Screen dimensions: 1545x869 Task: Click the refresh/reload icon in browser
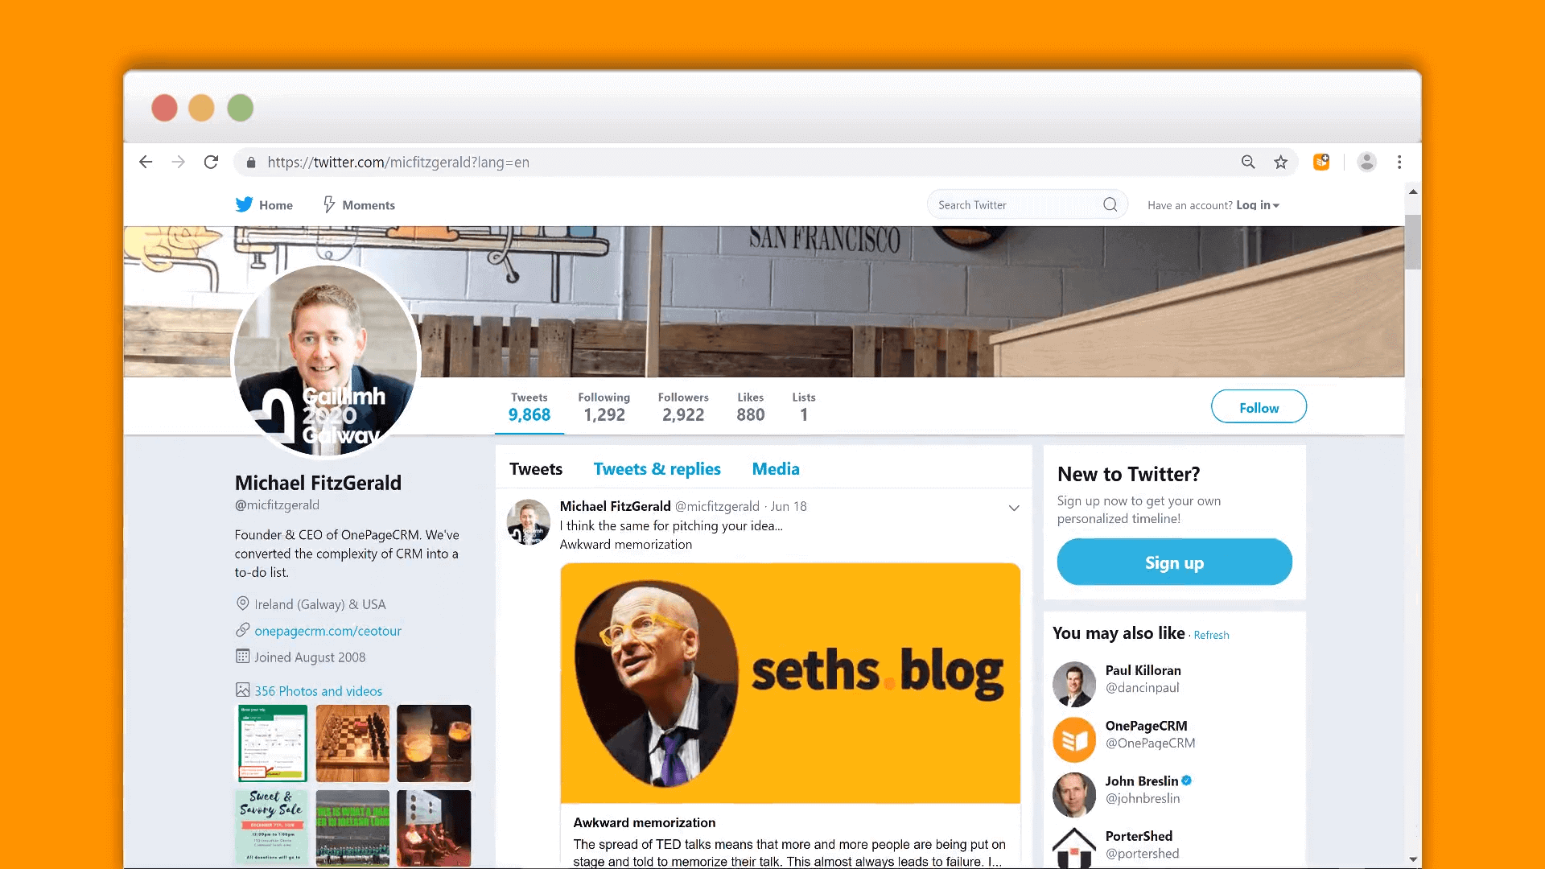click(211, 161)
